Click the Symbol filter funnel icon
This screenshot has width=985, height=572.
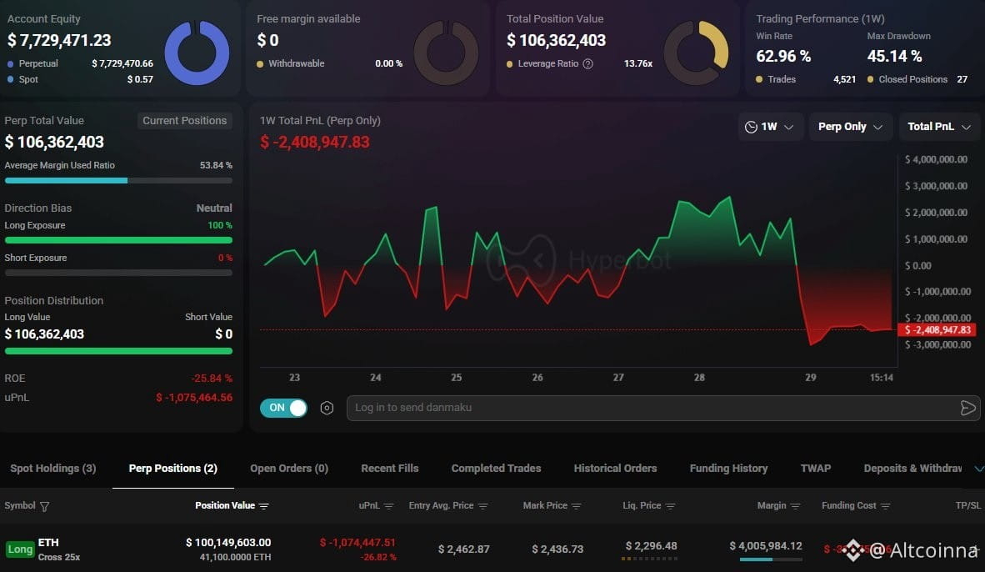point(45,506)
